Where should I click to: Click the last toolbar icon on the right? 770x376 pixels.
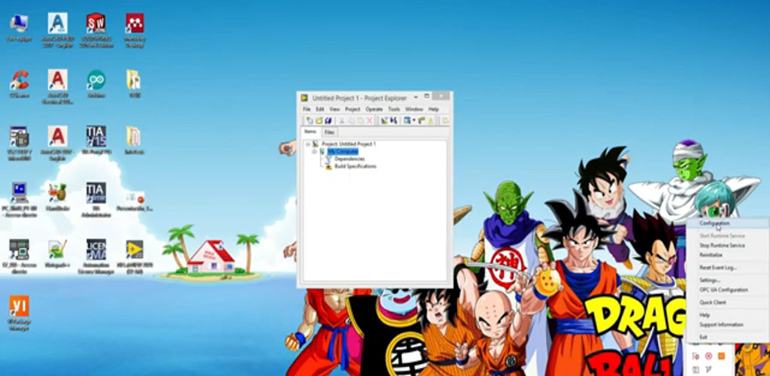[x=446, y=120]
